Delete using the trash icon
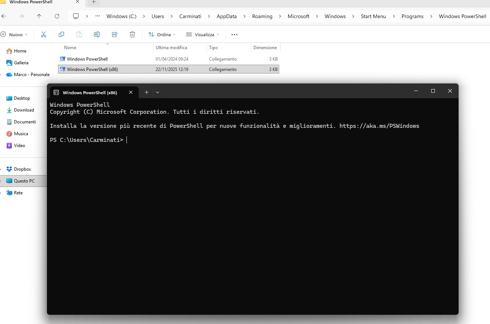 pos(132,34)
